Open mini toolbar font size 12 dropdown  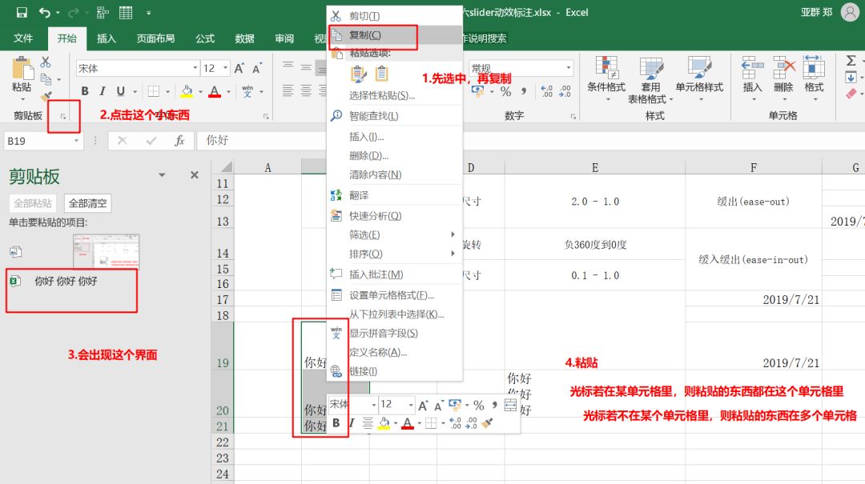[x=410, y=405]
